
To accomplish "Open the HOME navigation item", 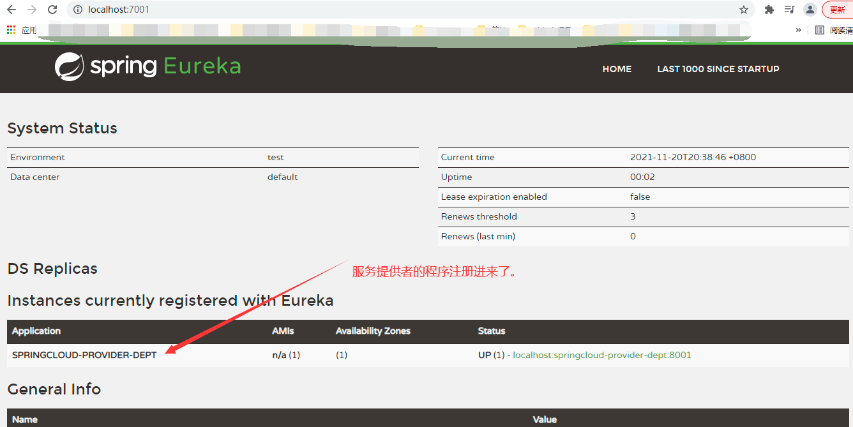I will coord(617,69).
